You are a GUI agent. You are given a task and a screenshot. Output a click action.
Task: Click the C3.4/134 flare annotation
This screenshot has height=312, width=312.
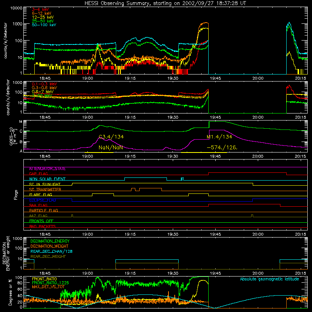tap(111, 137)
